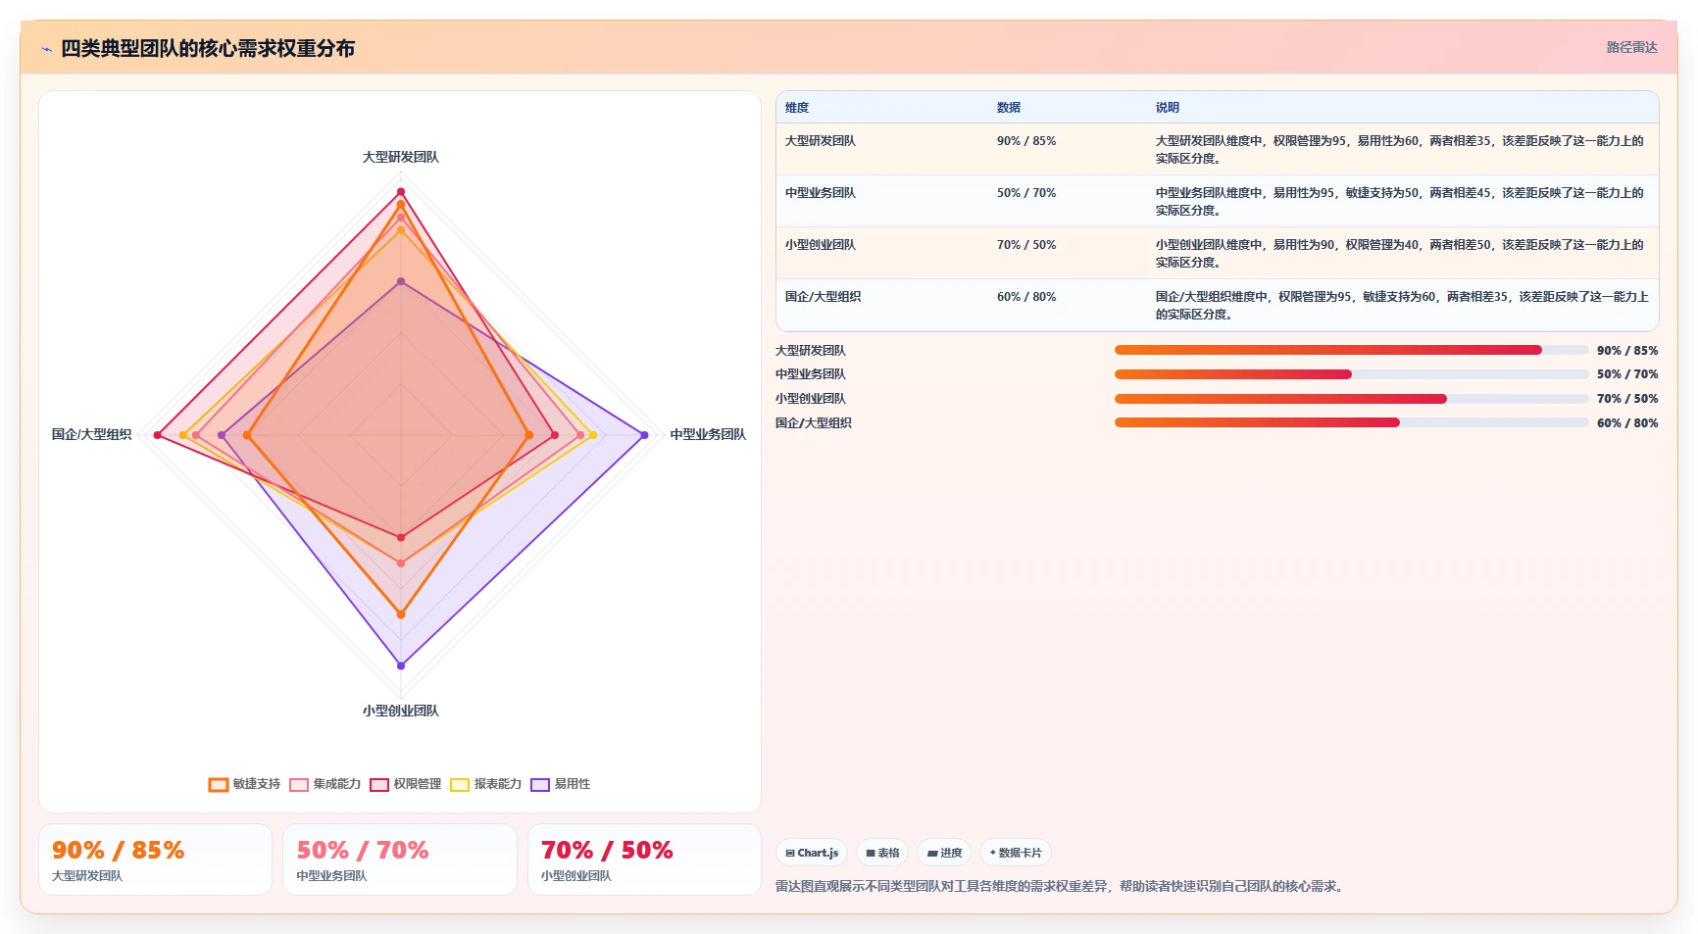Click the 说明 column header
Image resolution: width=1698 pixels, height=934 pixels.
1168,108
